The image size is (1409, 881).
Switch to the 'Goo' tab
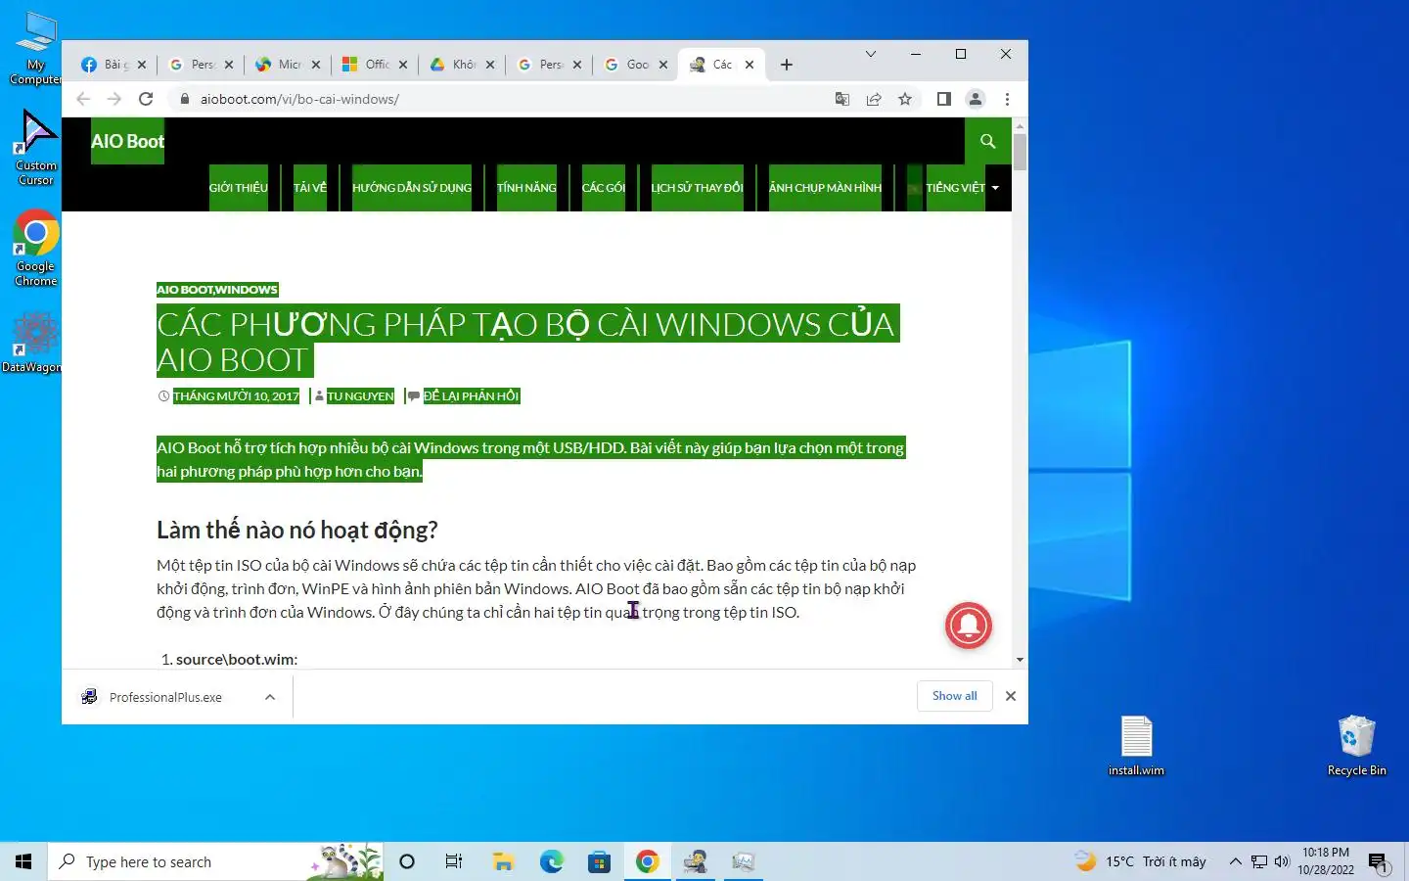[x=636, y=65]
